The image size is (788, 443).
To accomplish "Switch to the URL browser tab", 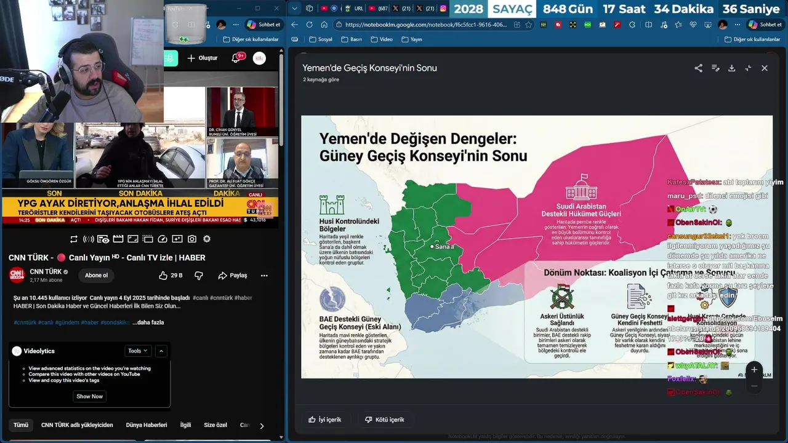I will click(x=353, y=9).
